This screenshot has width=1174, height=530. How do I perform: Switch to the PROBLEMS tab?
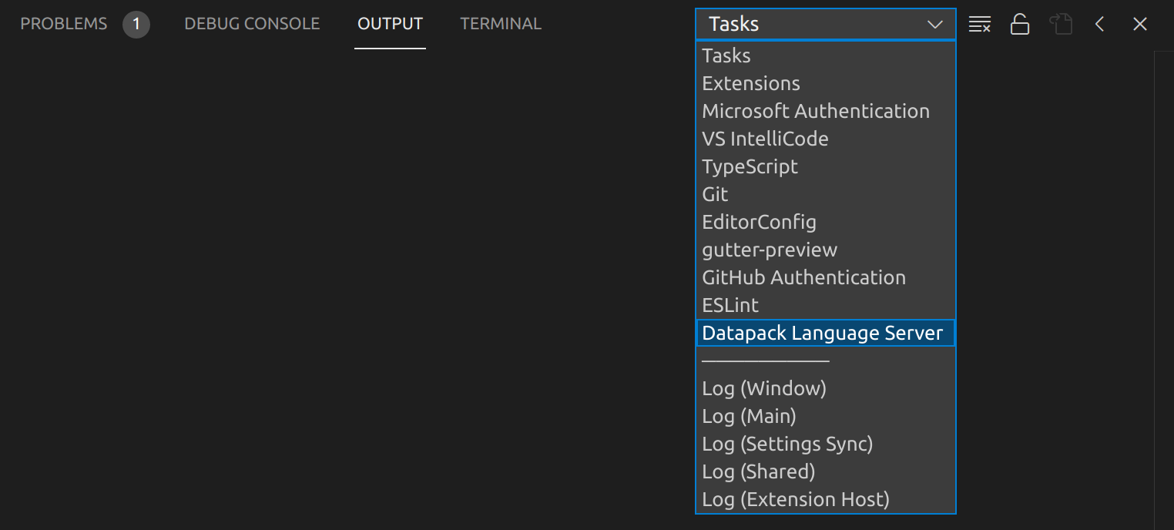click(x=64, y=23)
